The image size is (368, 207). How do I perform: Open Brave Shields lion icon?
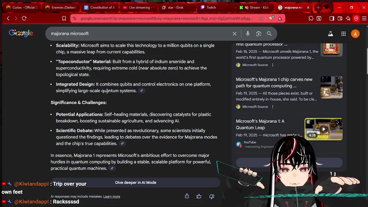(271, 18)
